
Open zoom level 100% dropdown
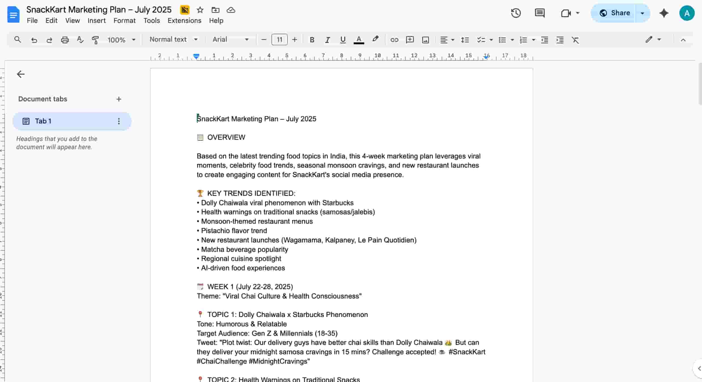(121, 40)
